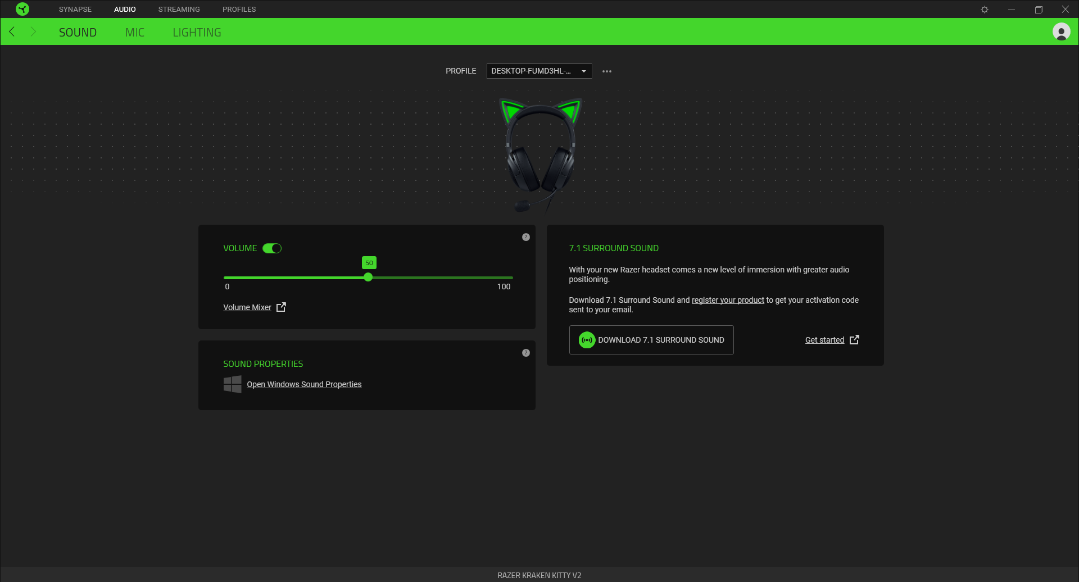Screen dimensions: 1079x582
Task: Open the settings gear icon
Action: coord(984,10)
